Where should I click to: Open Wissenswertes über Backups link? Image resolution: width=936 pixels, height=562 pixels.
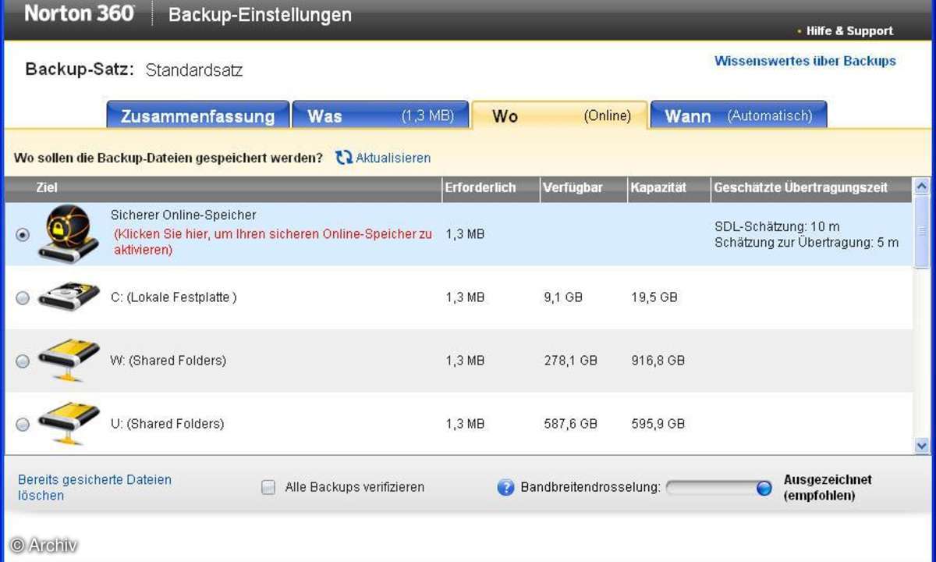[805, 61]
